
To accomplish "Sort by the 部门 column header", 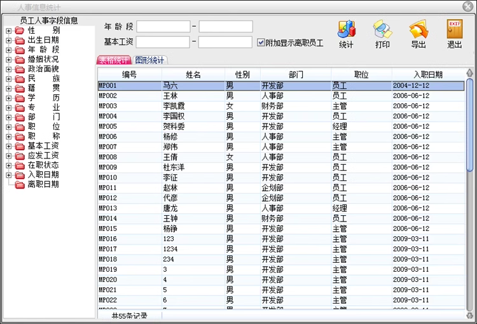I will [296, 74].
